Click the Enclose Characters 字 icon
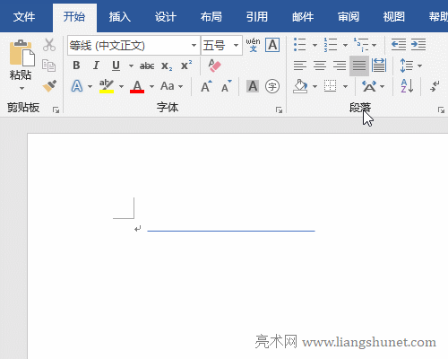This screenshot has width=448, height=359. (x=272, y=86)
